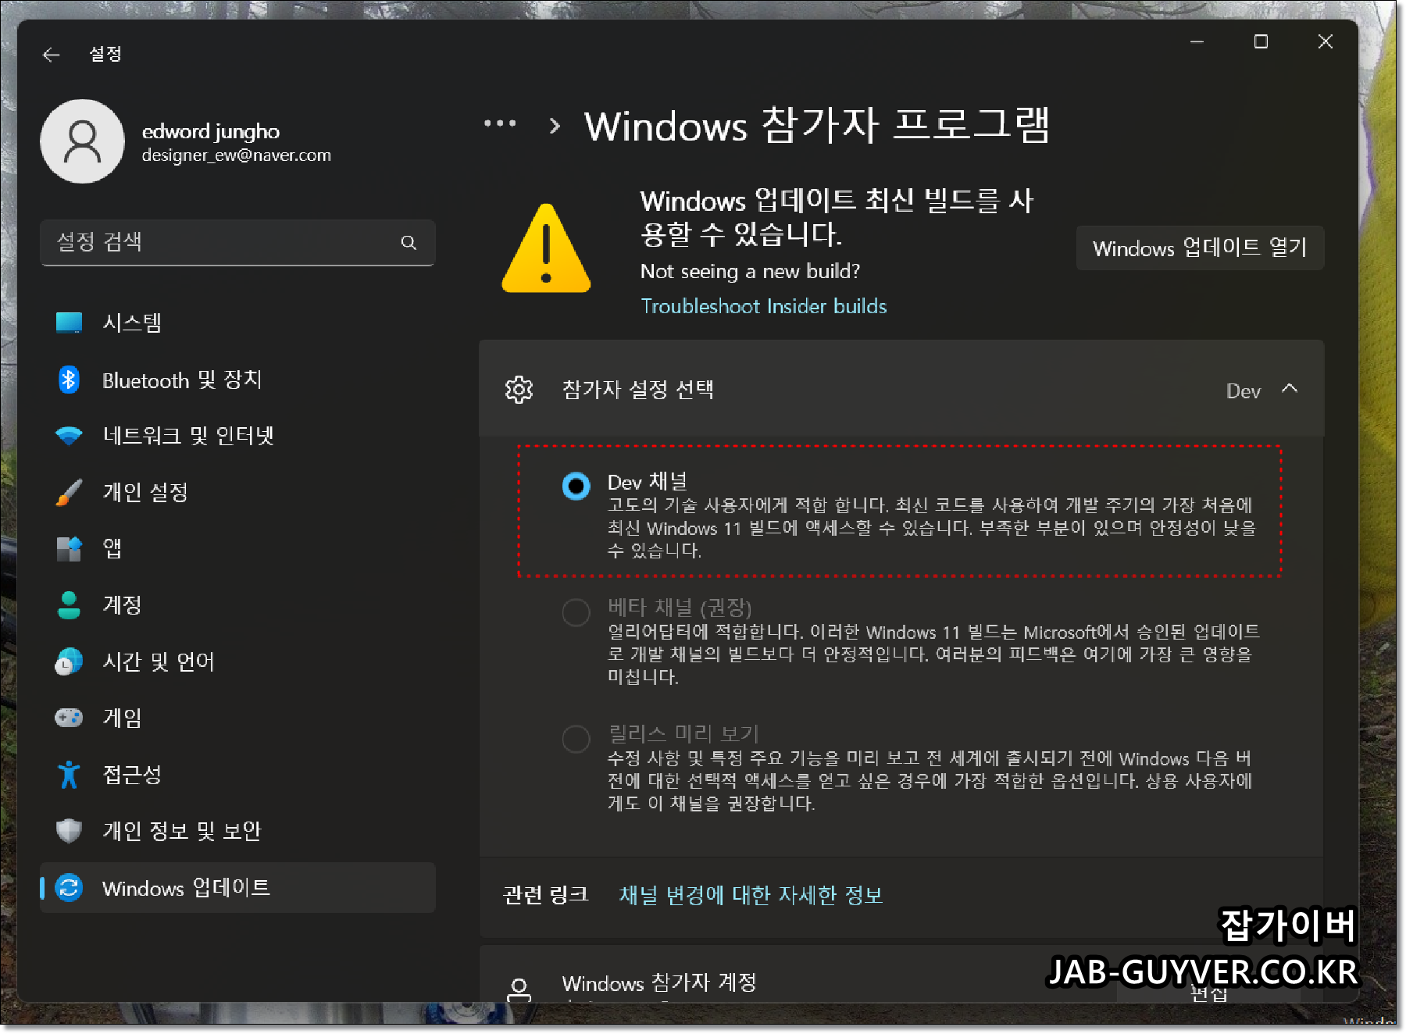The image size is (1406, 1034).
Task: Click the 개인 정보 및 보안 sidebar label
Action: tap(182, 831)
